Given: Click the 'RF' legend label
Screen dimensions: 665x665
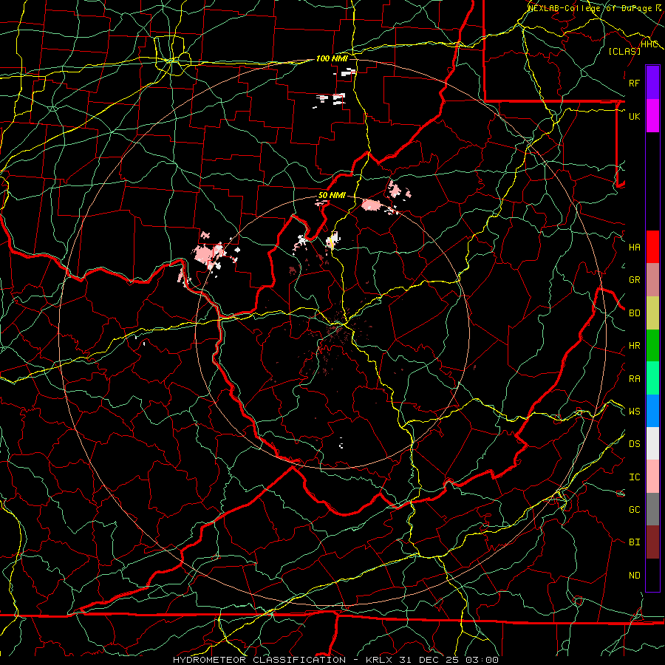Looking at the screenshot, I should (634, 83).
